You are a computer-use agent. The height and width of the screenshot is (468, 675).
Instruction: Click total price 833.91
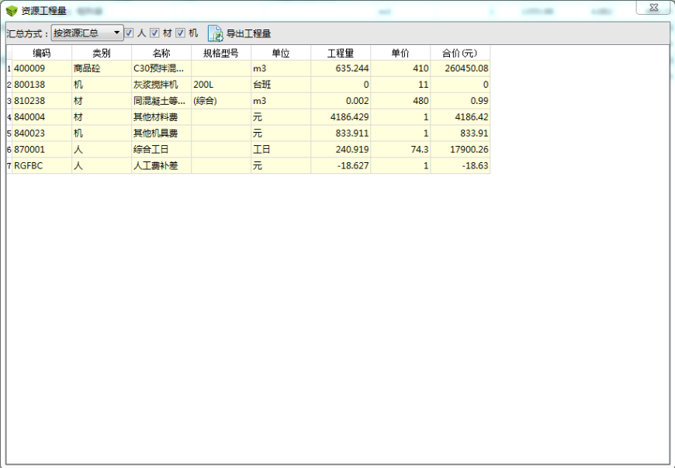[x=461, y=133]
